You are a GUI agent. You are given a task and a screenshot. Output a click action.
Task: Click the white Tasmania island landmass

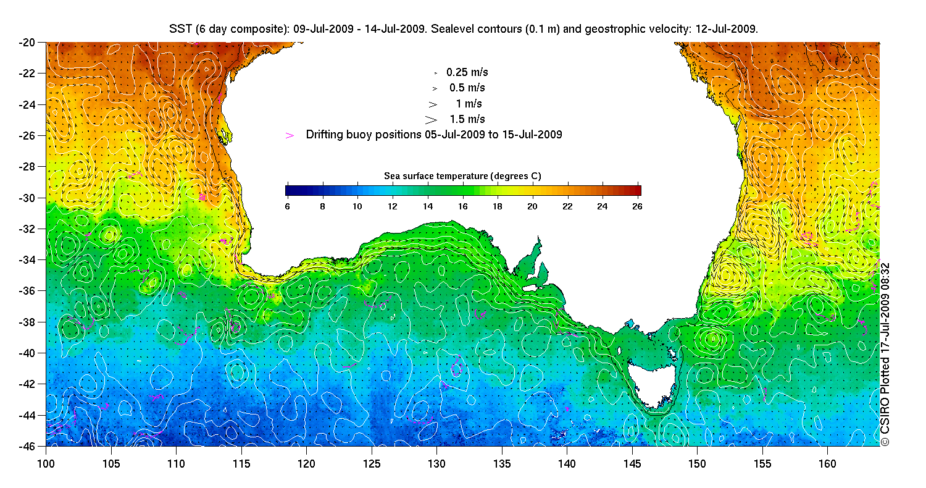click(653, 383)
